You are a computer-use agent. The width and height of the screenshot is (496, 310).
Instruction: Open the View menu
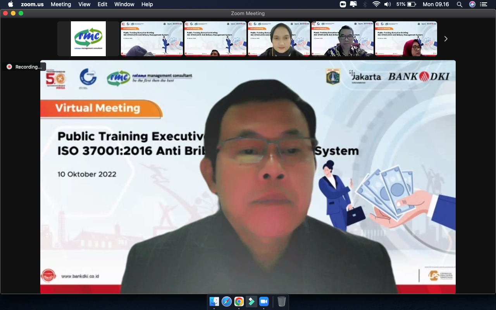click(84, 4)
